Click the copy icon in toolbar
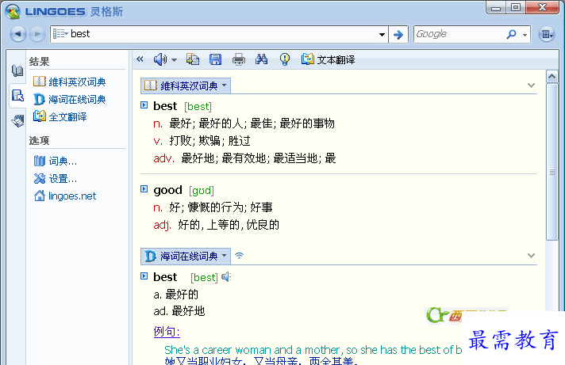Image resolution: width=565 pixels, height=365 pixels. [x=192, y=59]
